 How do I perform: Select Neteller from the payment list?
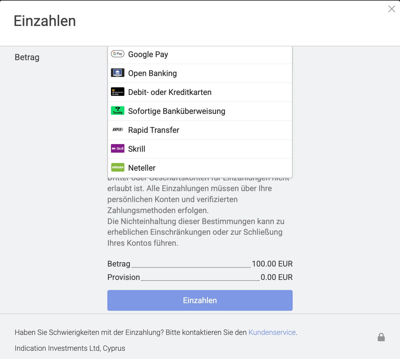point(142,168)
